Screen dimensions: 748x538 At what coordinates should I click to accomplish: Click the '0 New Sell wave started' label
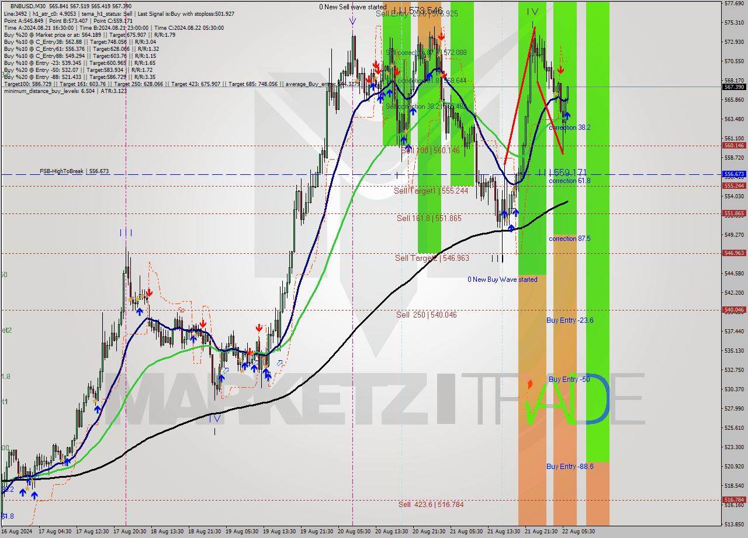coord(352,7)
